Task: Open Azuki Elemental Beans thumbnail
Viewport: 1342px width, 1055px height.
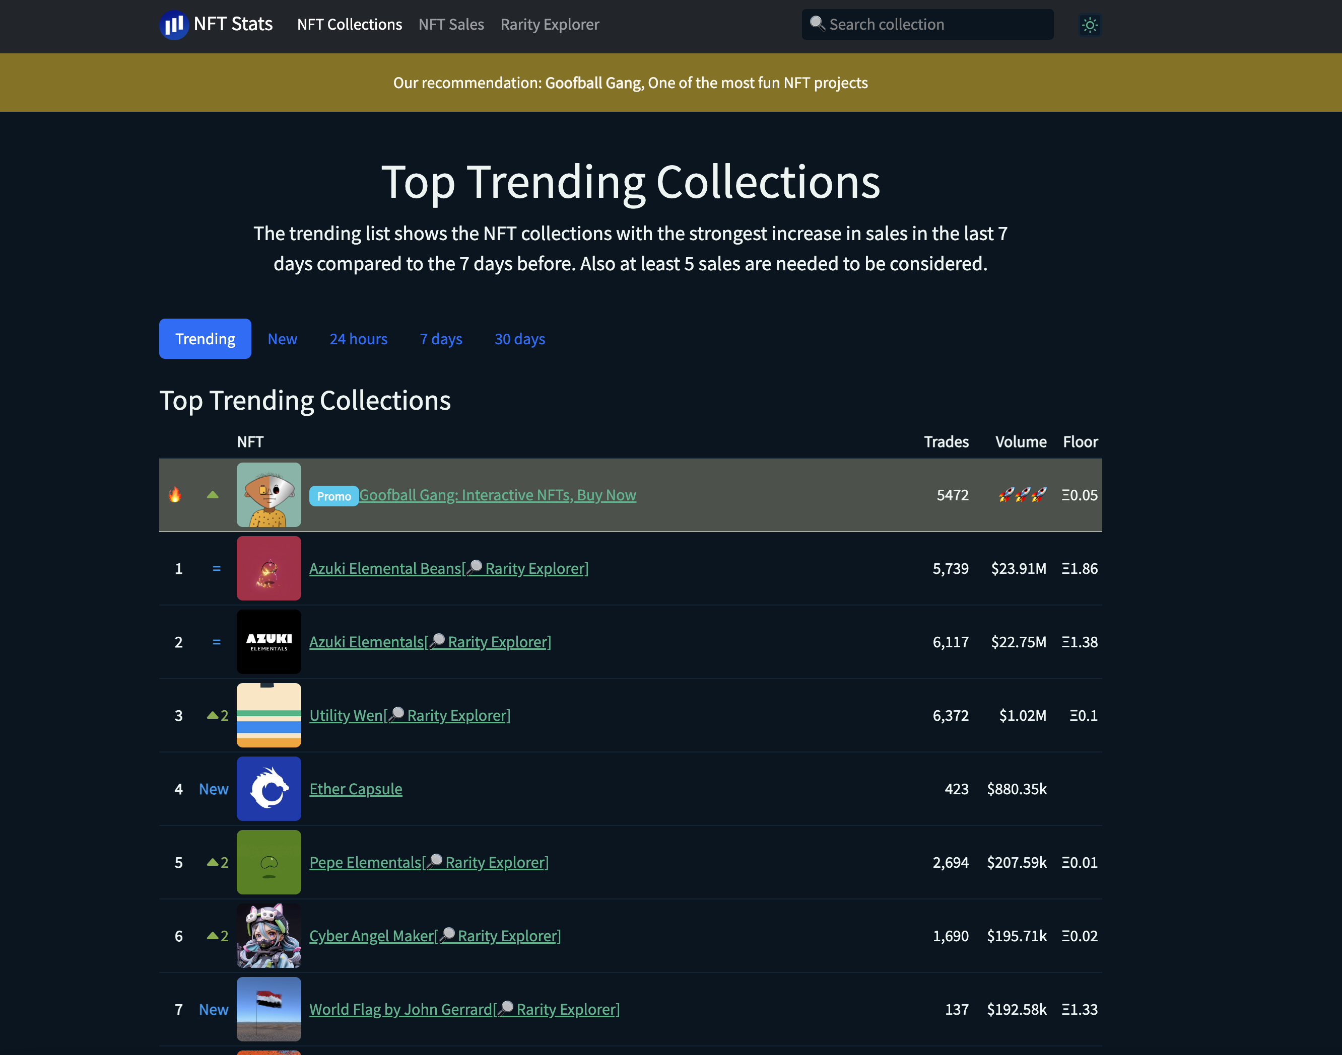Action: 269,568
